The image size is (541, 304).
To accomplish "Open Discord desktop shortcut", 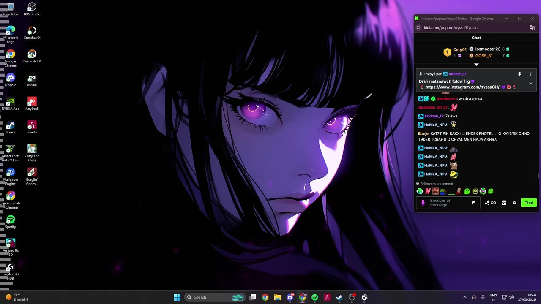I will 11,80.
